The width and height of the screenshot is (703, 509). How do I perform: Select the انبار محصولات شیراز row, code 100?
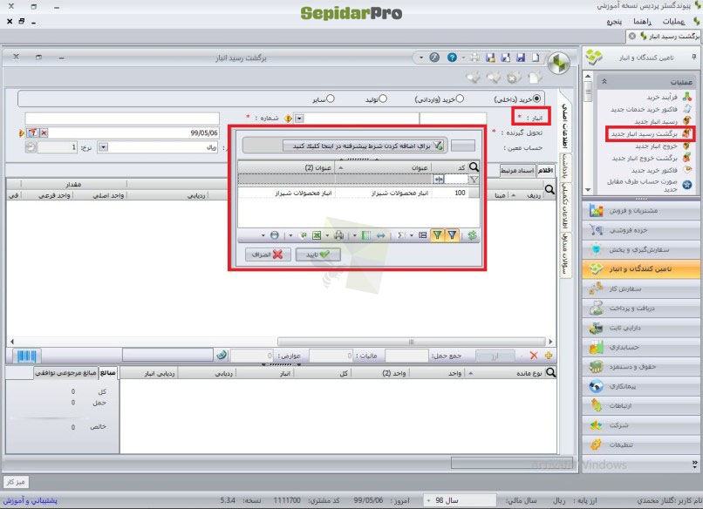tap(358, 193)
